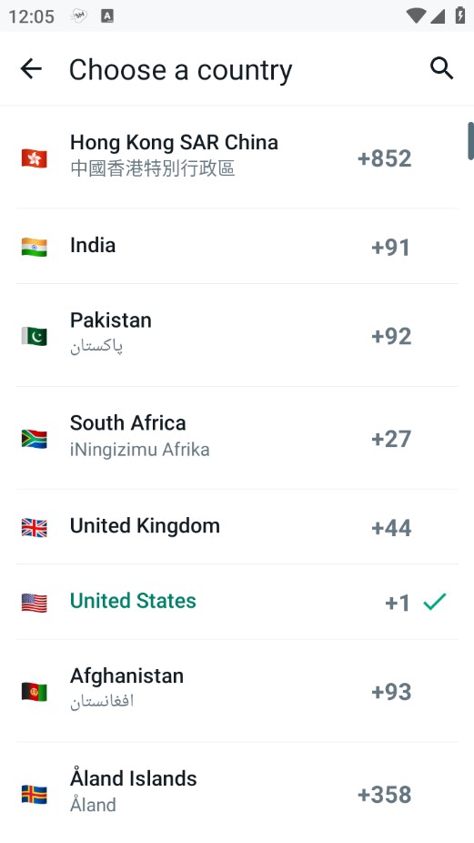
Task: Click the South Africa flag icon
Action: coord(35,439)
